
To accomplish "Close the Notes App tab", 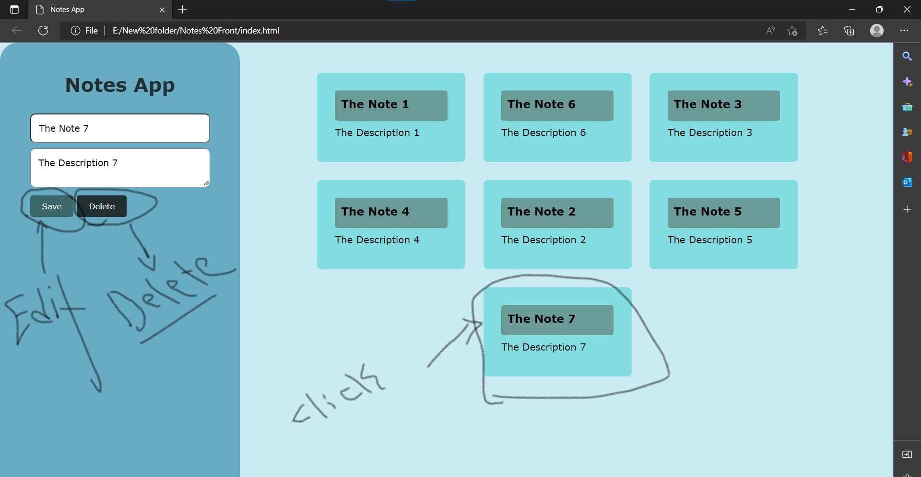I will 162,10.
